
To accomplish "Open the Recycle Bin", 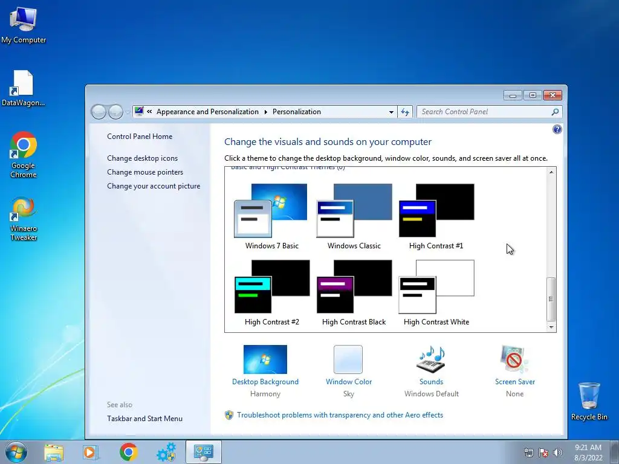I will (x=589, y=401).
